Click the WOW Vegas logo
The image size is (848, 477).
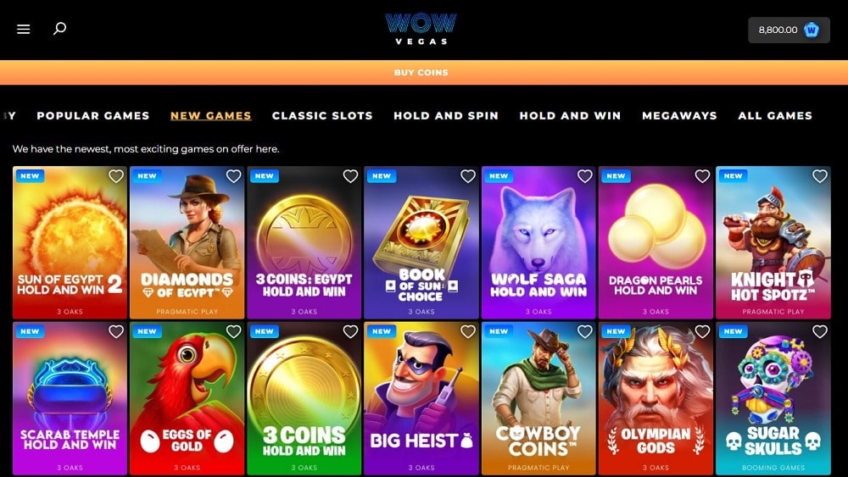click(421, 29)
